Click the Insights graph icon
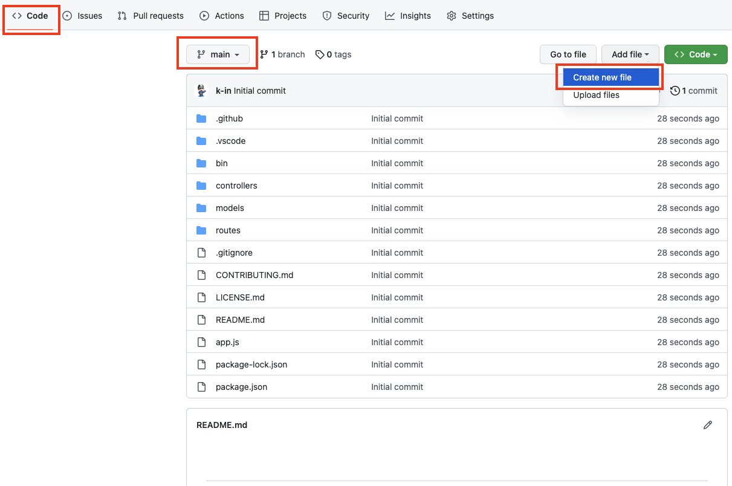The width and height of the screenshot is (732, 486). [390, 16]
